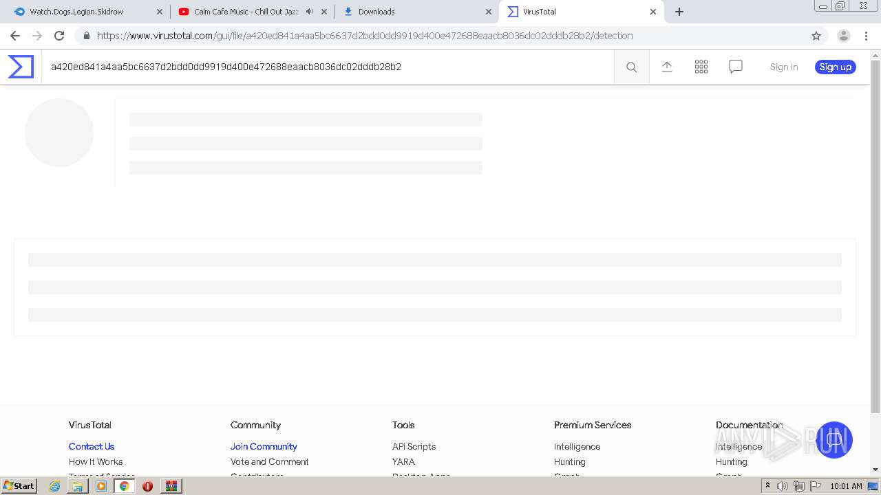Viewport: 881px width, 495px height.
Task: Click the upload file icon
Action: pyautogui.click(x=666, y=67)
